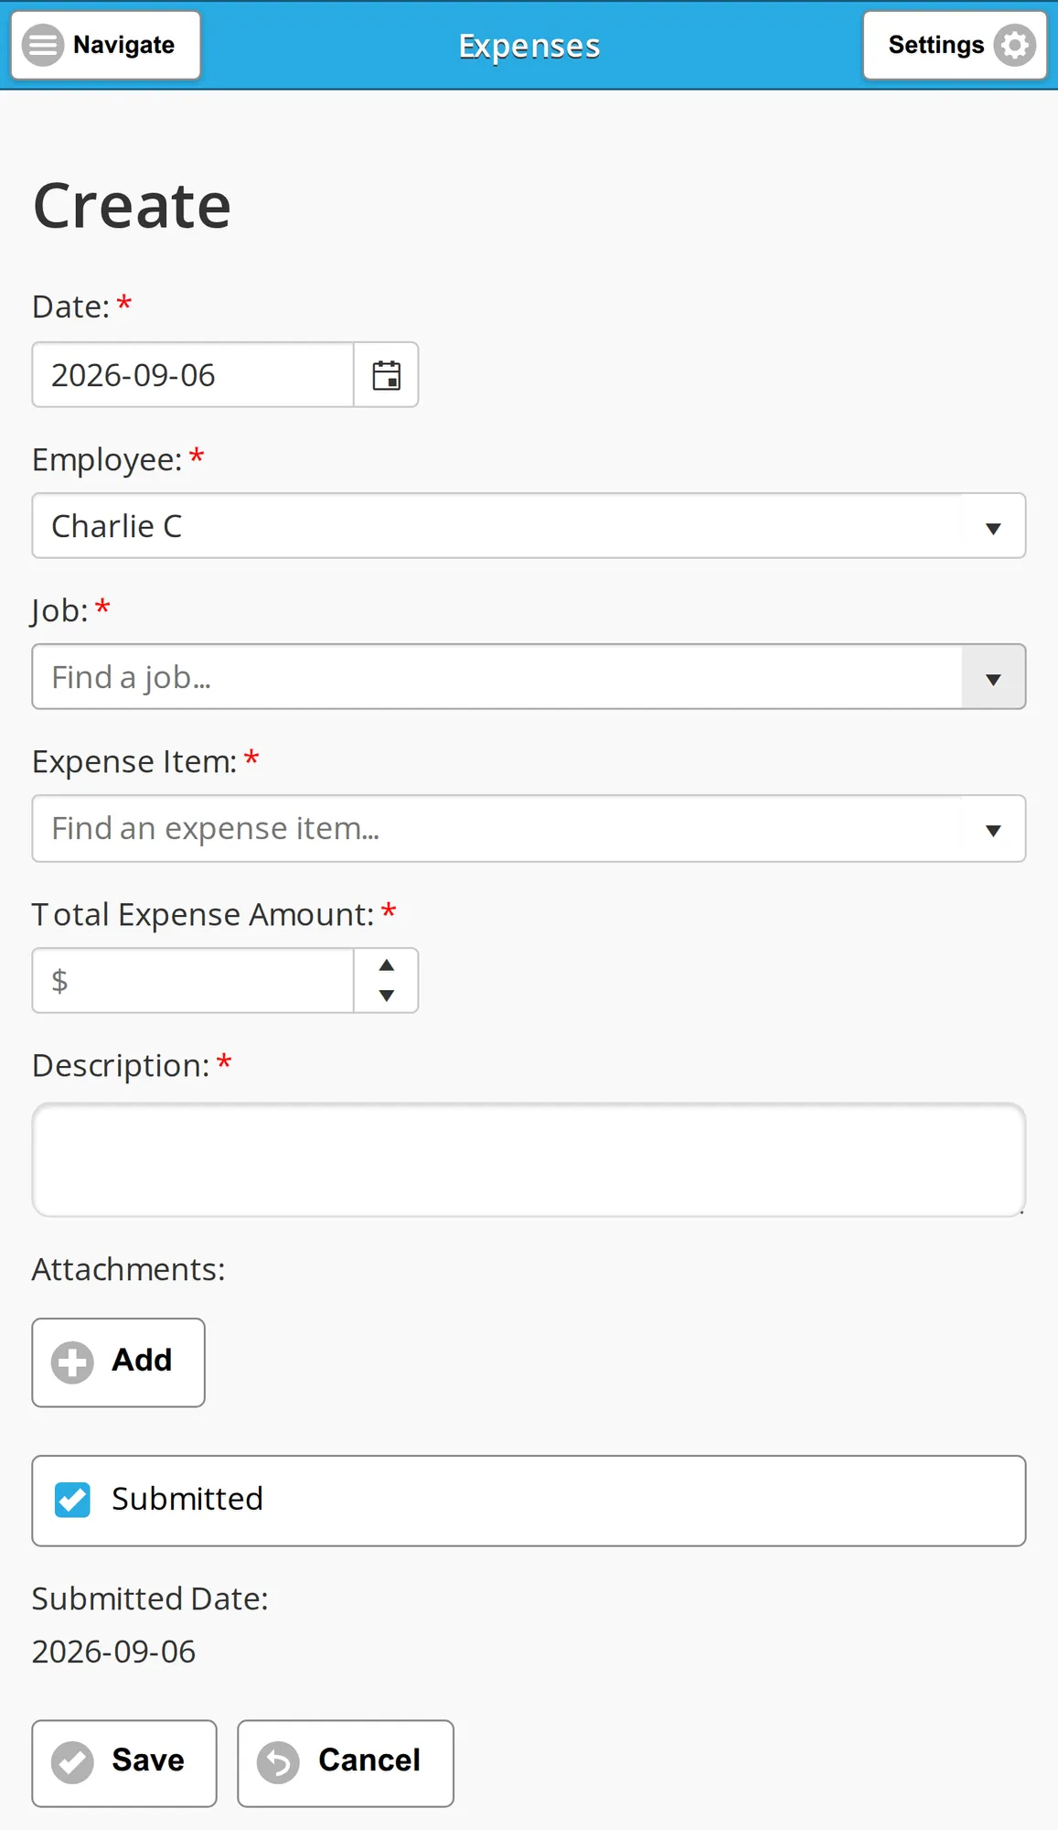Save the expense
The height and width of the screenshot is (1830, 1058).
pyautogui.click(x=124, y=1763)
